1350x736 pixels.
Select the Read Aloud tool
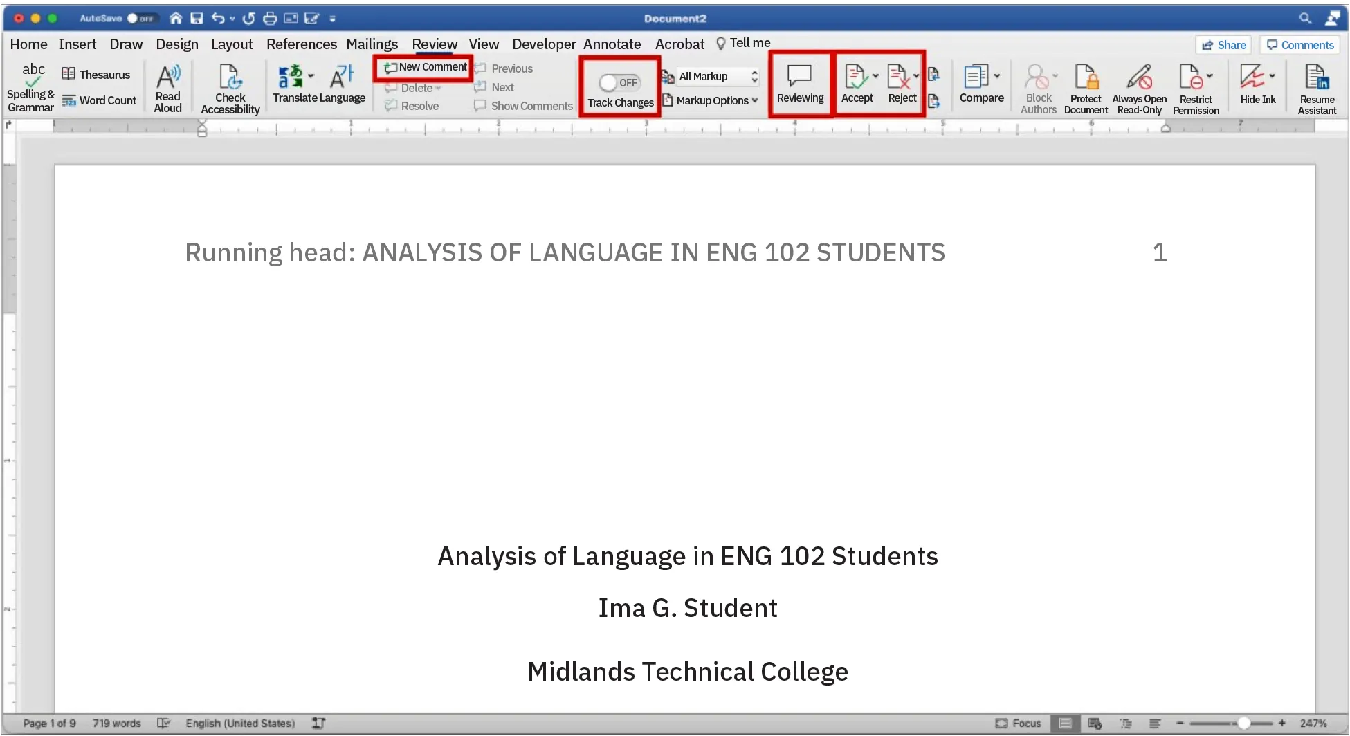167,86
